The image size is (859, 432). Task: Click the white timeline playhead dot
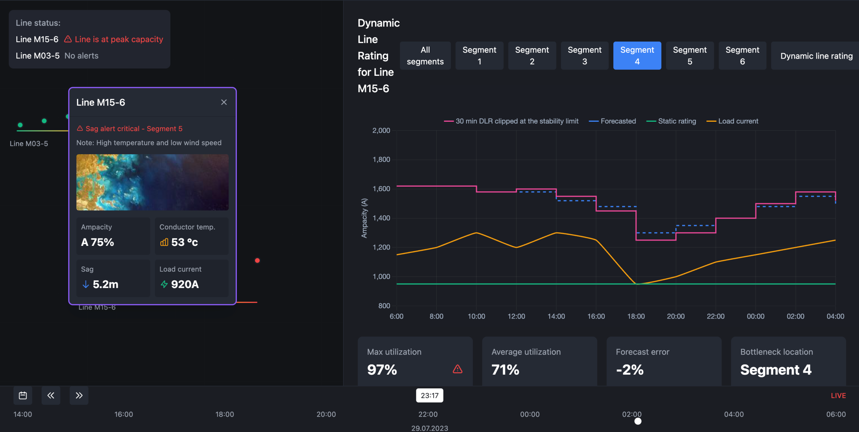pos(638,421)
